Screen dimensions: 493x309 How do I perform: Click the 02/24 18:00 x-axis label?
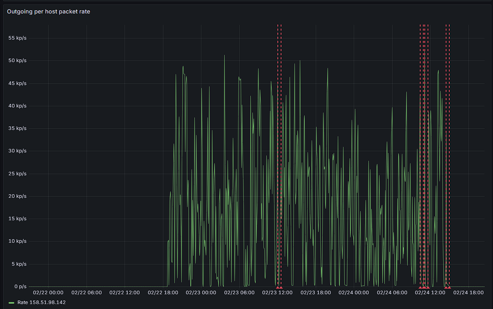tap(468, 293)
